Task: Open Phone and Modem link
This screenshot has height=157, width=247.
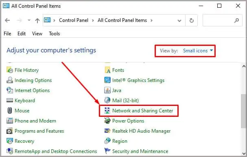Action: [35, 121]
